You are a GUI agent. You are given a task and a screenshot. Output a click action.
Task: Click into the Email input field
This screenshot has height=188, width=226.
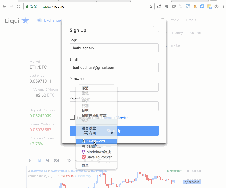coord(114,68)
